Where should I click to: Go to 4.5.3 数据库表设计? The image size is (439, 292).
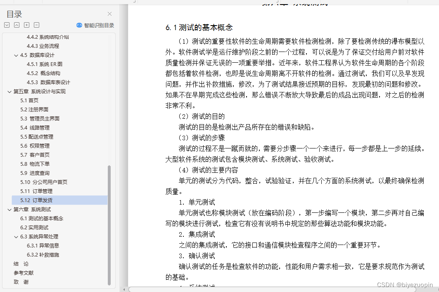tap(48, 82)
